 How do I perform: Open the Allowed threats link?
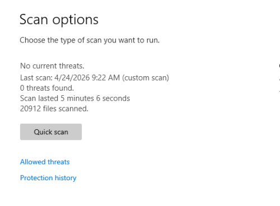click(45, 162)
